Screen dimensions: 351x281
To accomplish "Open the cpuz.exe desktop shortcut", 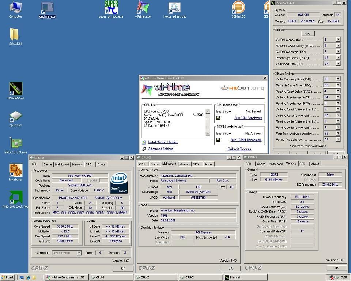I will [x=15, y=118].
